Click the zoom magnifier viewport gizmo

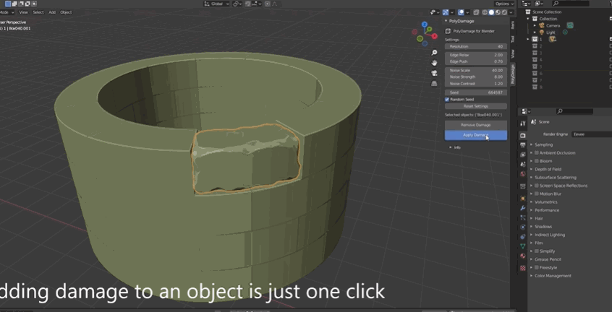pyautogui.click(x=434, y=53)
